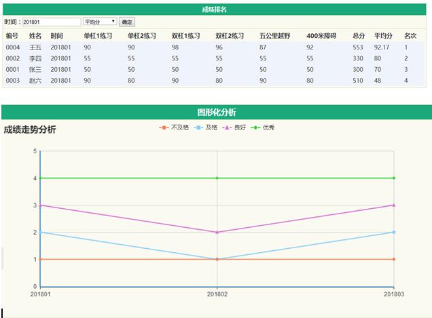The image size is (432, 318).
Task: Click the 双杠2练习 column header
Action: (x=230, y=36)
